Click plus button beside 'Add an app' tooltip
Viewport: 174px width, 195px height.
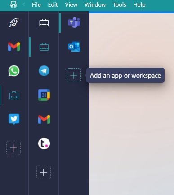[x=74, y=75]
